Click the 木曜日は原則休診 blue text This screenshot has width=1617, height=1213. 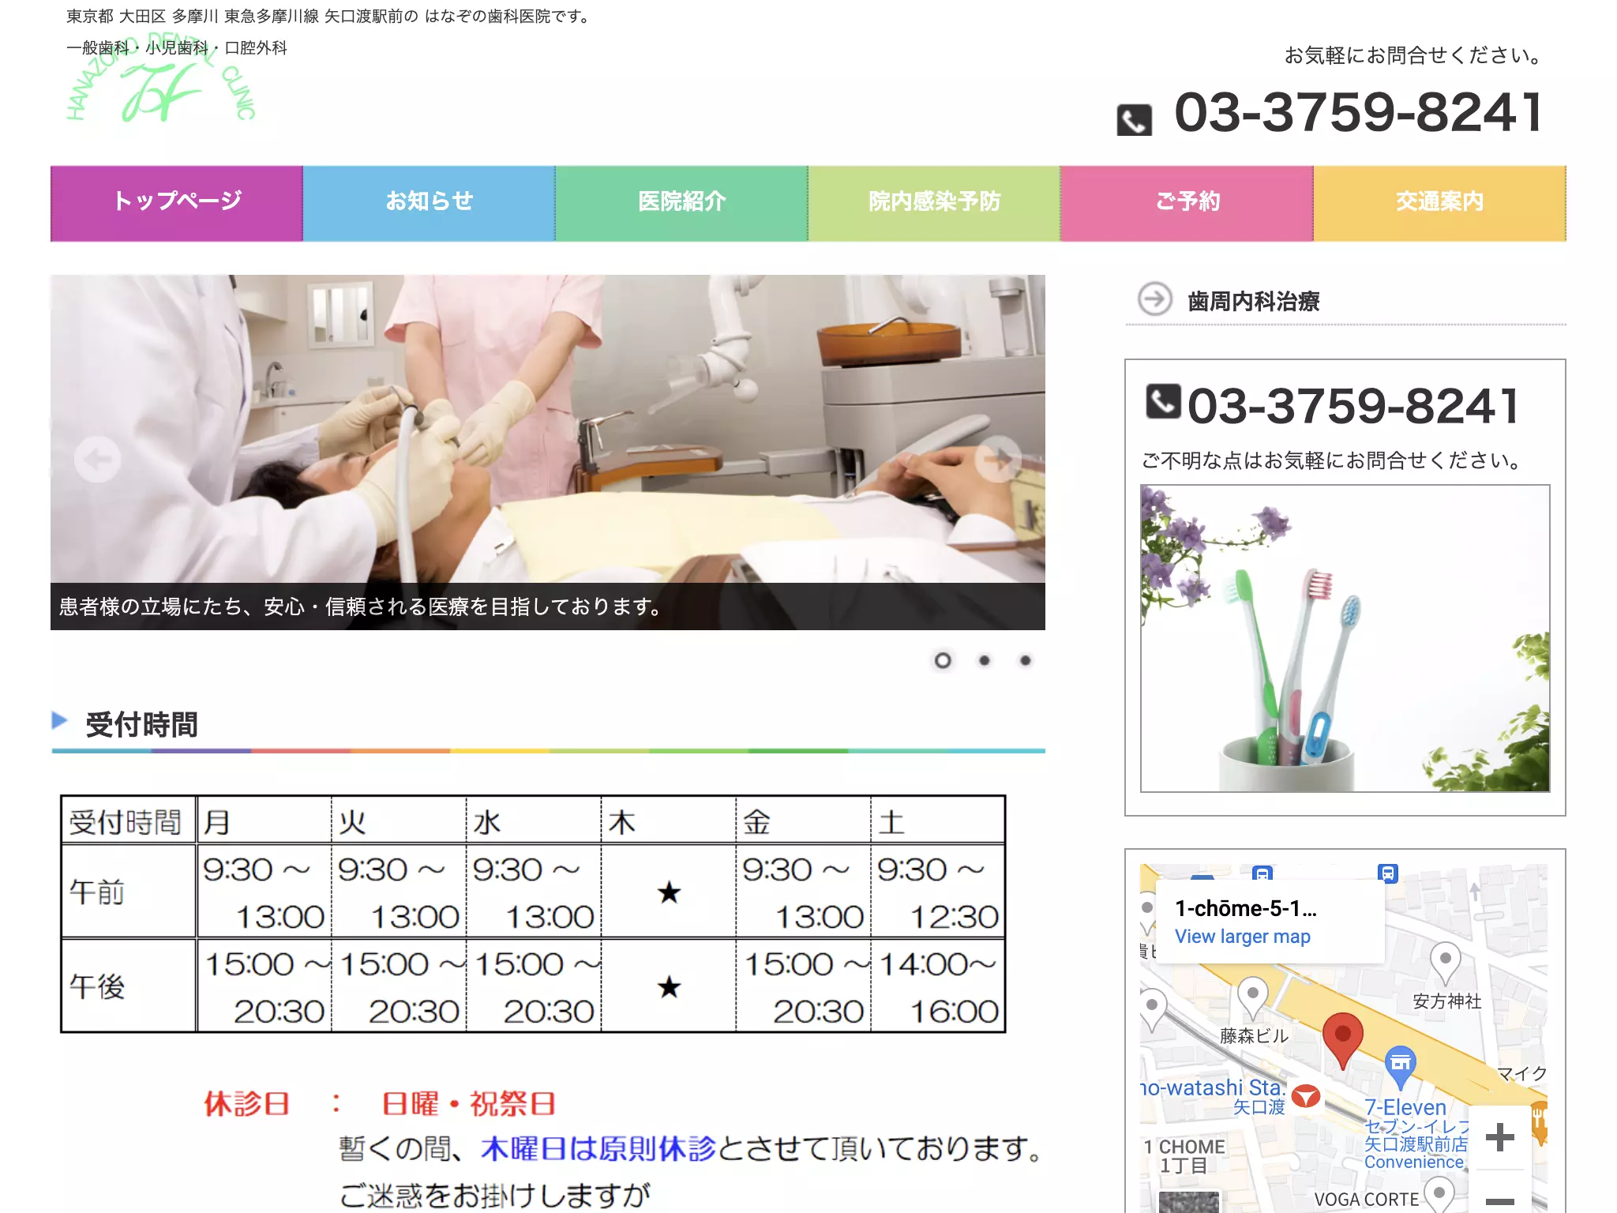click(598, 1148)
